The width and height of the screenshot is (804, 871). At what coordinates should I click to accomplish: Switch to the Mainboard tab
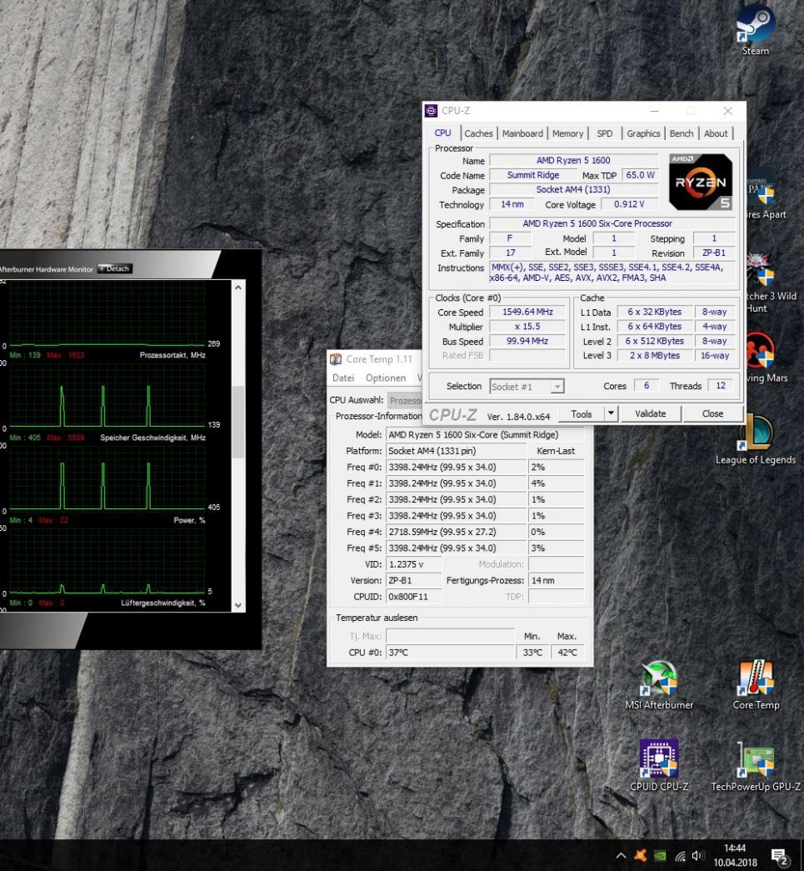(x=522, y=133)
